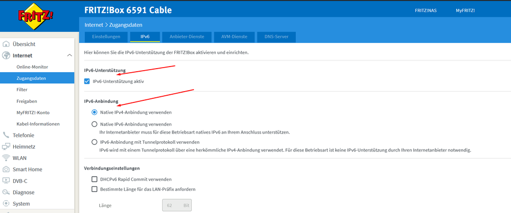Image resolution: width=511 pixels, height=213 pixels.
Task: Switch to the DNS-Server tab
Action: click(x=276, y=37)
